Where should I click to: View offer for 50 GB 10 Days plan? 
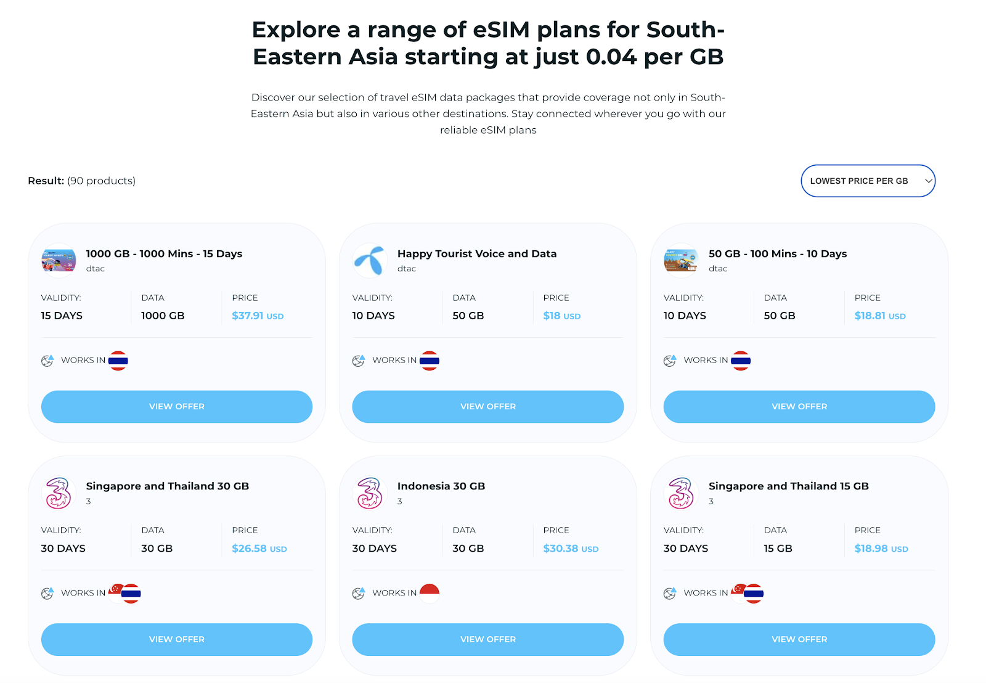click(x=799, y=407)
